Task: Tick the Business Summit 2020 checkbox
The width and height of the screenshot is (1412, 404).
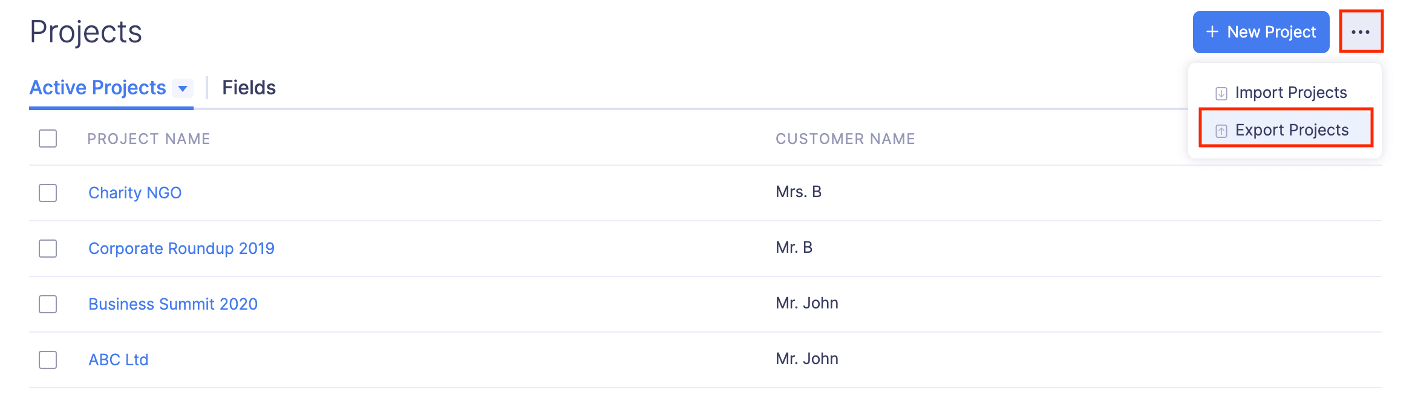Action: point(48,304)
